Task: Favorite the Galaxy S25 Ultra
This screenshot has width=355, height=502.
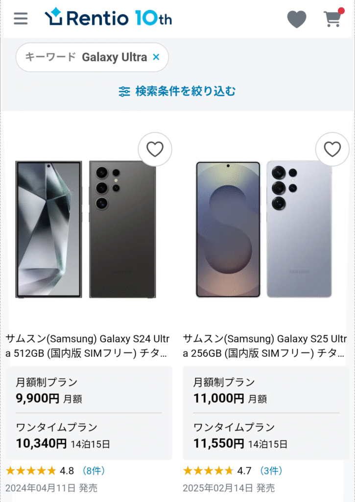Action: tap(332, 149)
